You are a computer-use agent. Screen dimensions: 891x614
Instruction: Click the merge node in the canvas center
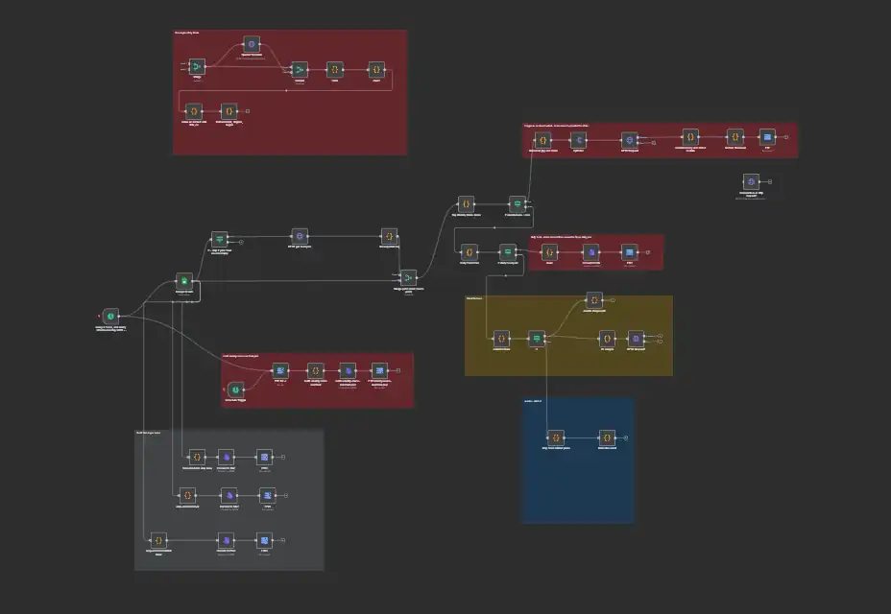[408, 276]
